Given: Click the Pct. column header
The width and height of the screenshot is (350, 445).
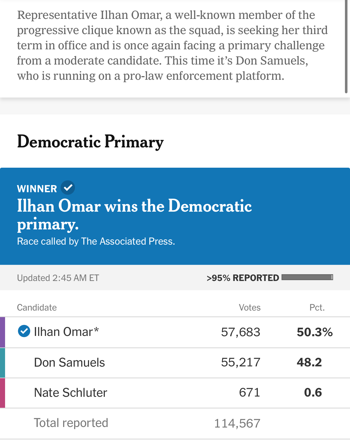Looking at the screenshot, I should point(317,307).
